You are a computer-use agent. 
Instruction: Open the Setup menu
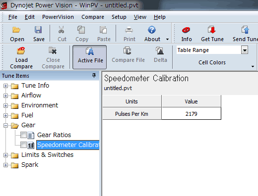(x=119, y=17)
